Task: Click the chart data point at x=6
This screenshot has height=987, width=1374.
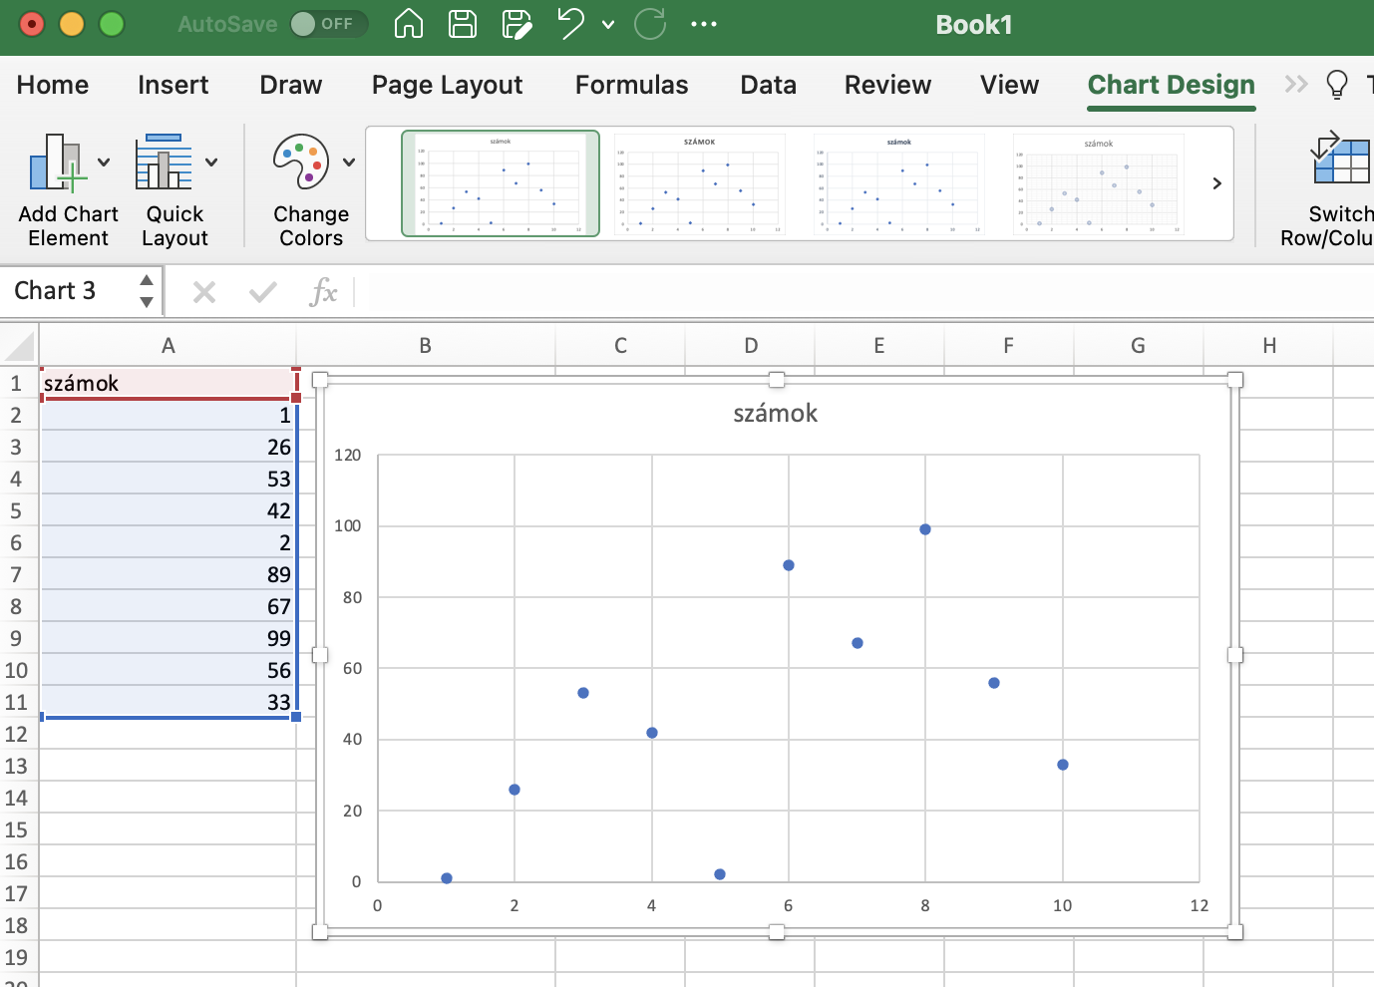Action: click(789, 565)
